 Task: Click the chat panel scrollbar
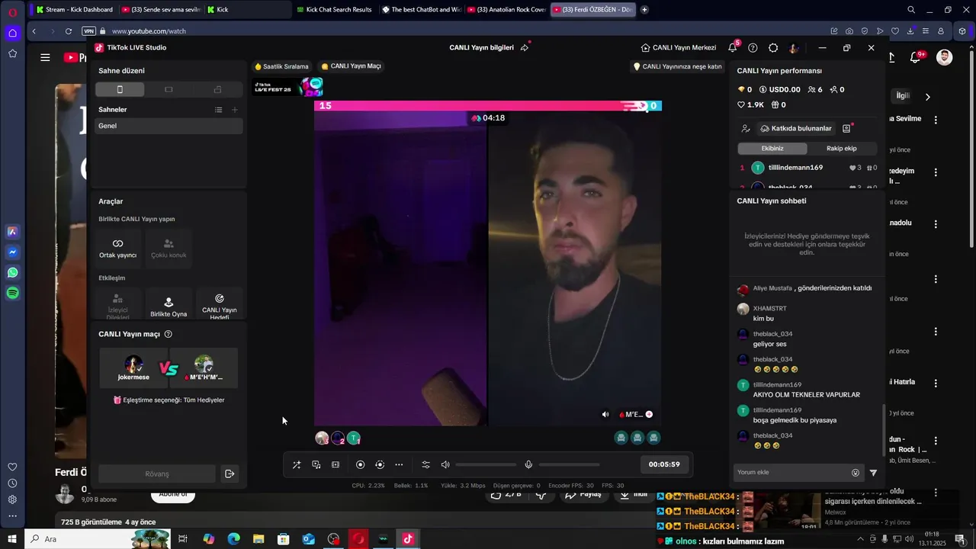(x=884, y=431)
